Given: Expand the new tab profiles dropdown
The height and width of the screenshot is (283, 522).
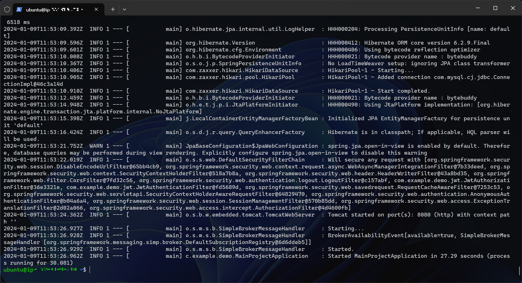Looking at the screenshot, I should tap(125, 9).
